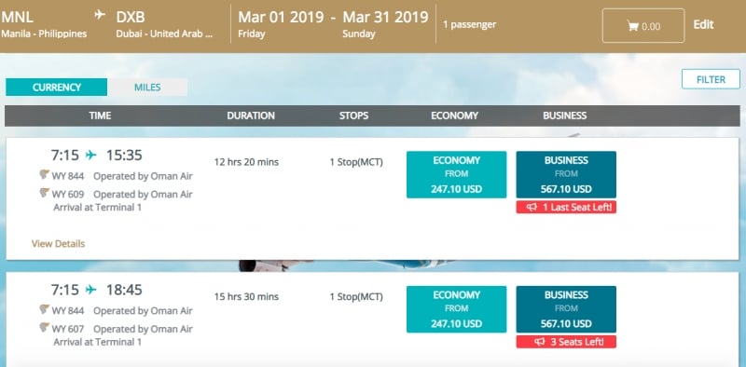Click the plane icon in the 7:15 to 18:45 flight
Viewport: 746px width, 367px height.
(90, 290)
